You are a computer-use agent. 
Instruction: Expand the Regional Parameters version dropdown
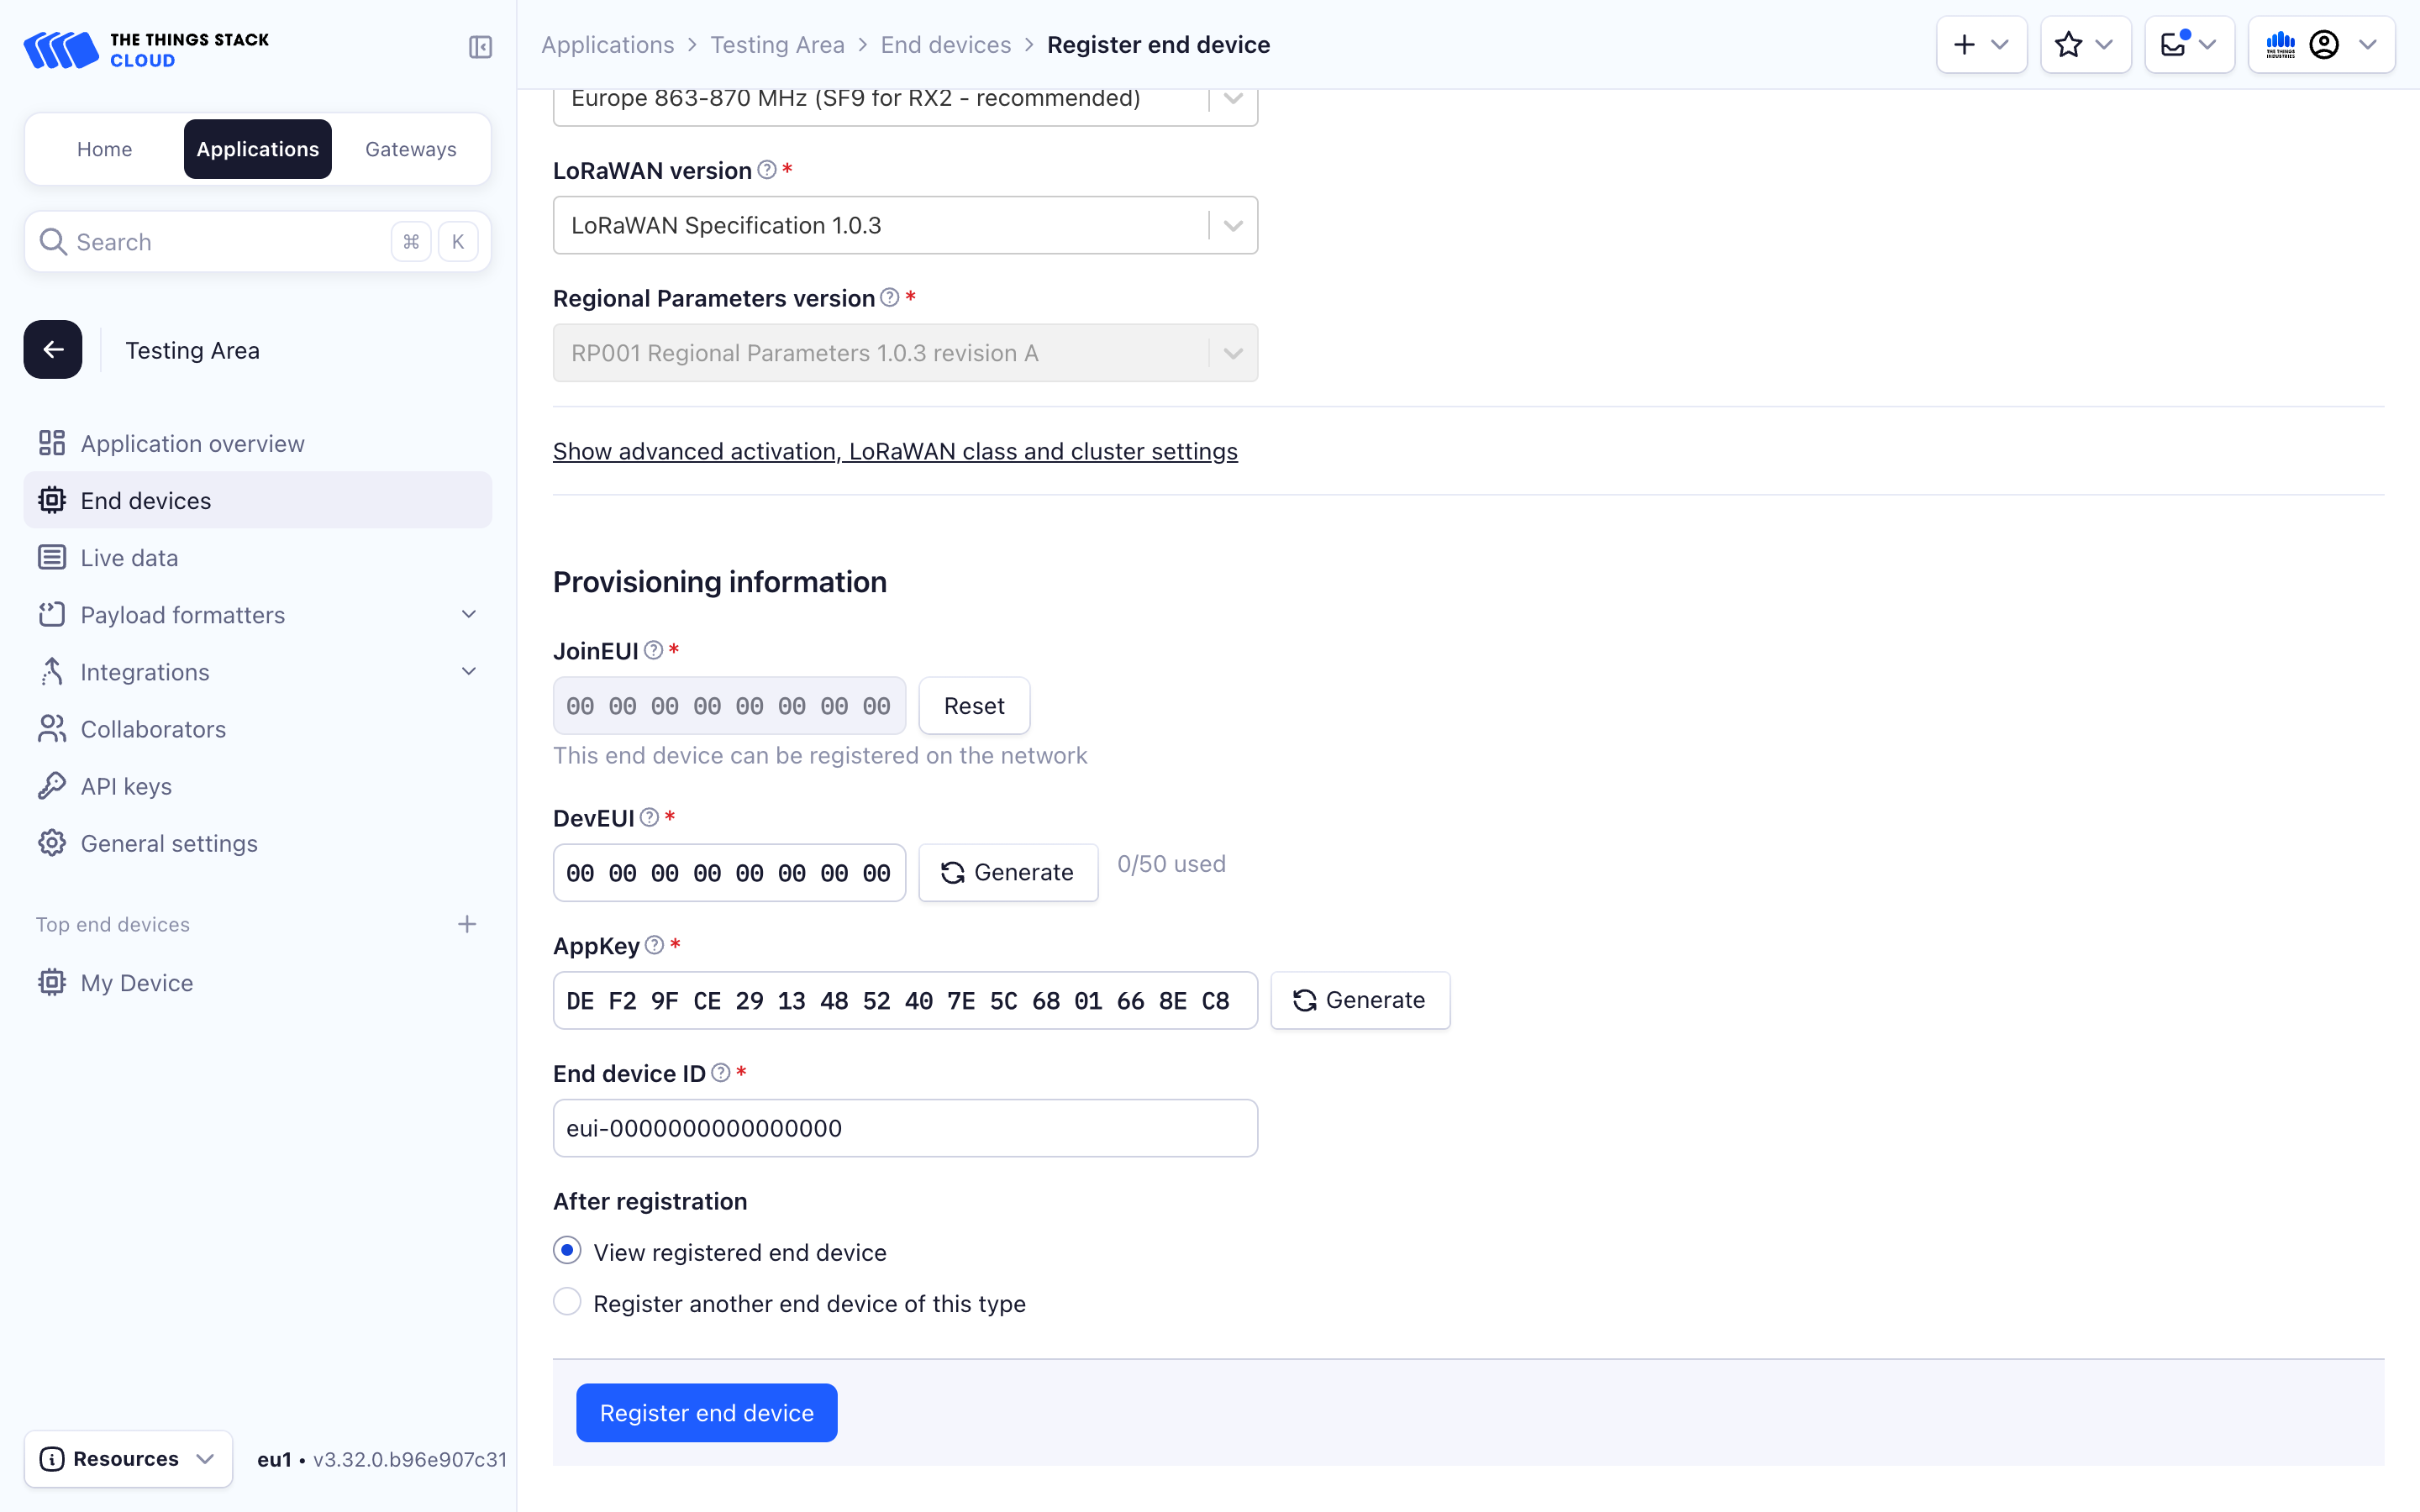pos(1232,352)
